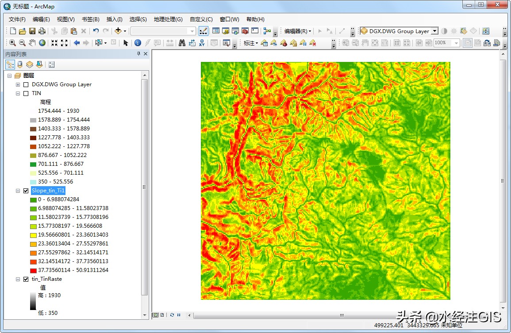Click the Full Extent globe icon
Image resolution: width=511 pixels, height=333 pixels.
pyautogui.click(x=42, y=43)
